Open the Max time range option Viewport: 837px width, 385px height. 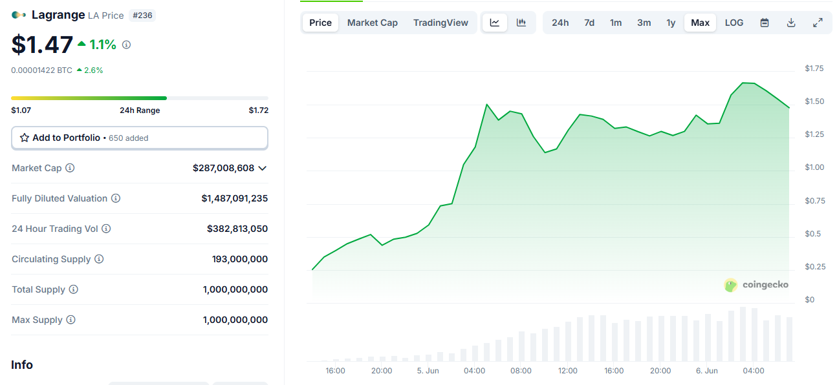(x=700, y=23)
